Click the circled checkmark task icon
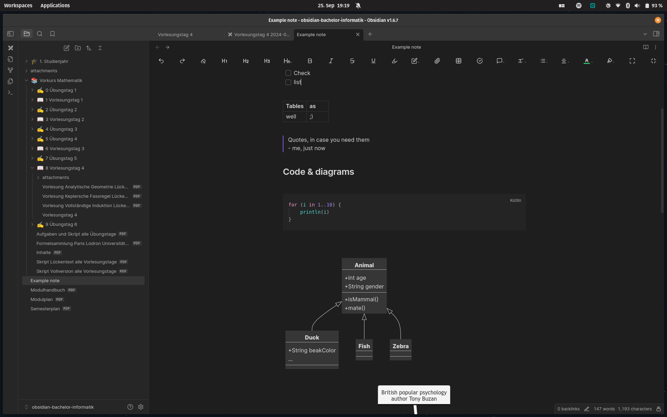Image resolution: width=667 pixels, height=417 pixels. coord(480,61)
